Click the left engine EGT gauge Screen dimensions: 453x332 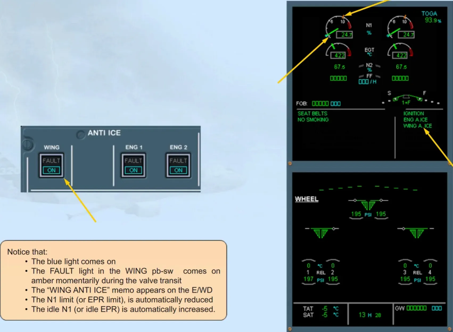pyautogui.click(x=339, y=50)
